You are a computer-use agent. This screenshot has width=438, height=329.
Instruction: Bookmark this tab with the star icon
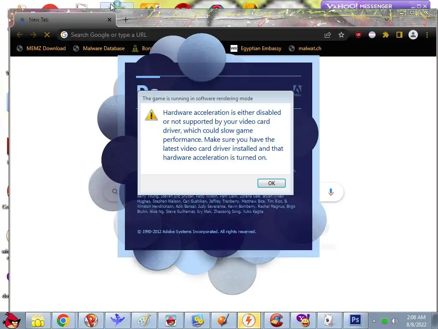341,35
